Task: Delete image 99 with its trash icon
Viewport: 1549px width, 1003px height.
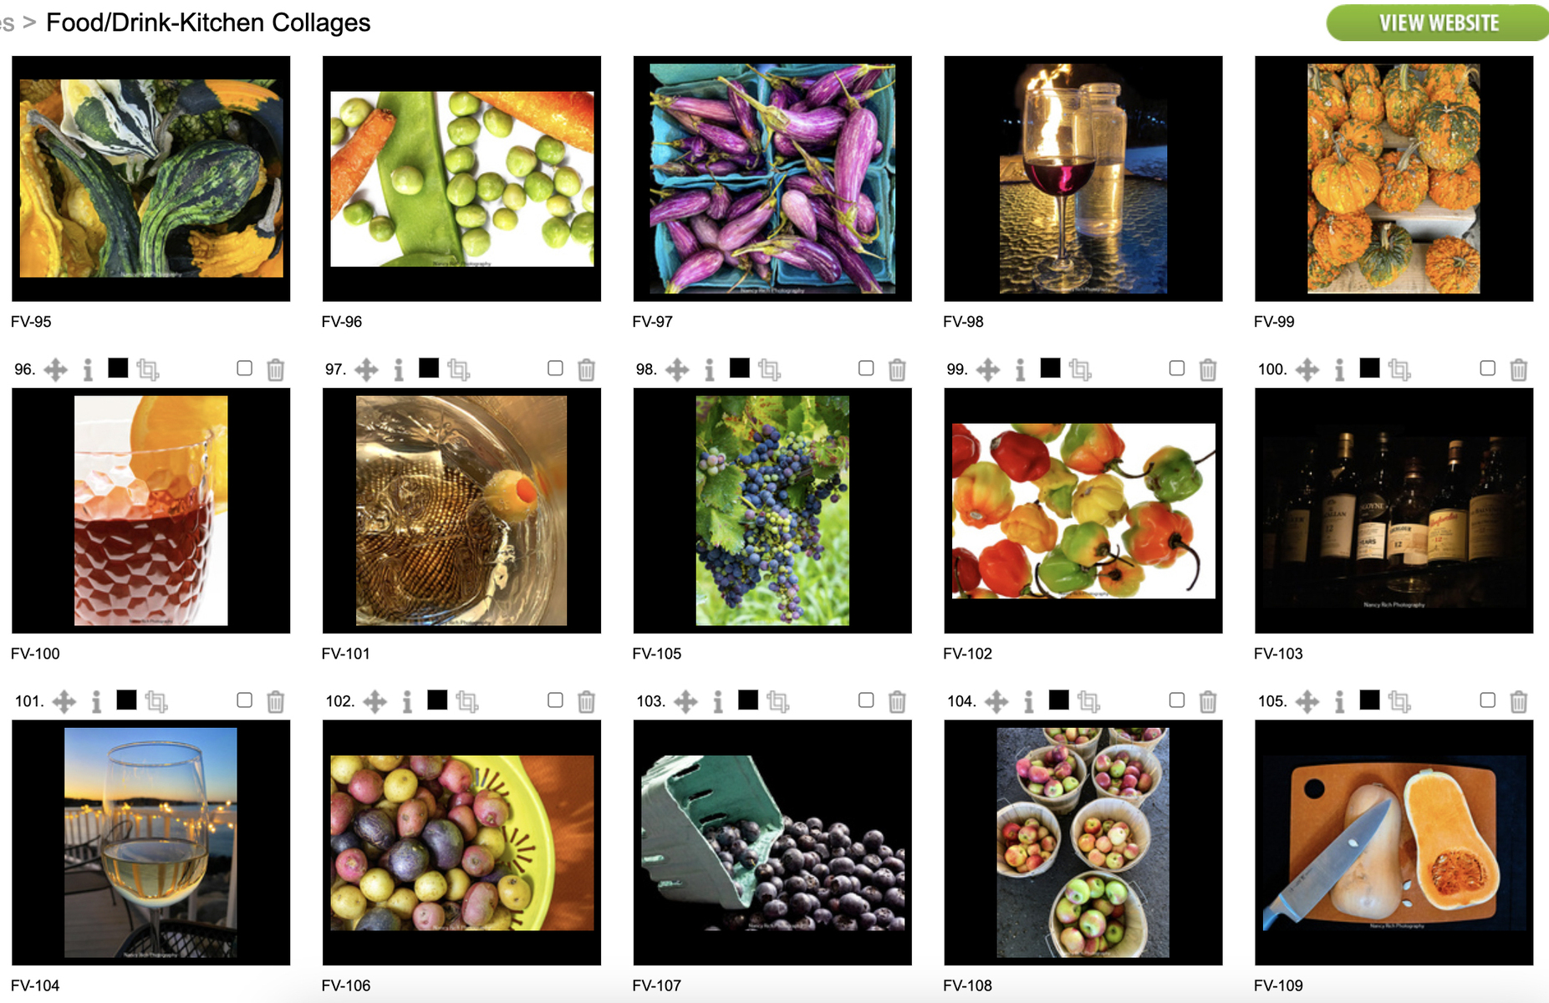Action: (x=1208, y=369)
